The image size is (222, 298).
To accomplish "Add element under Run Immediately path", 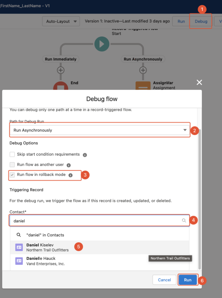I will click(61, 70).
